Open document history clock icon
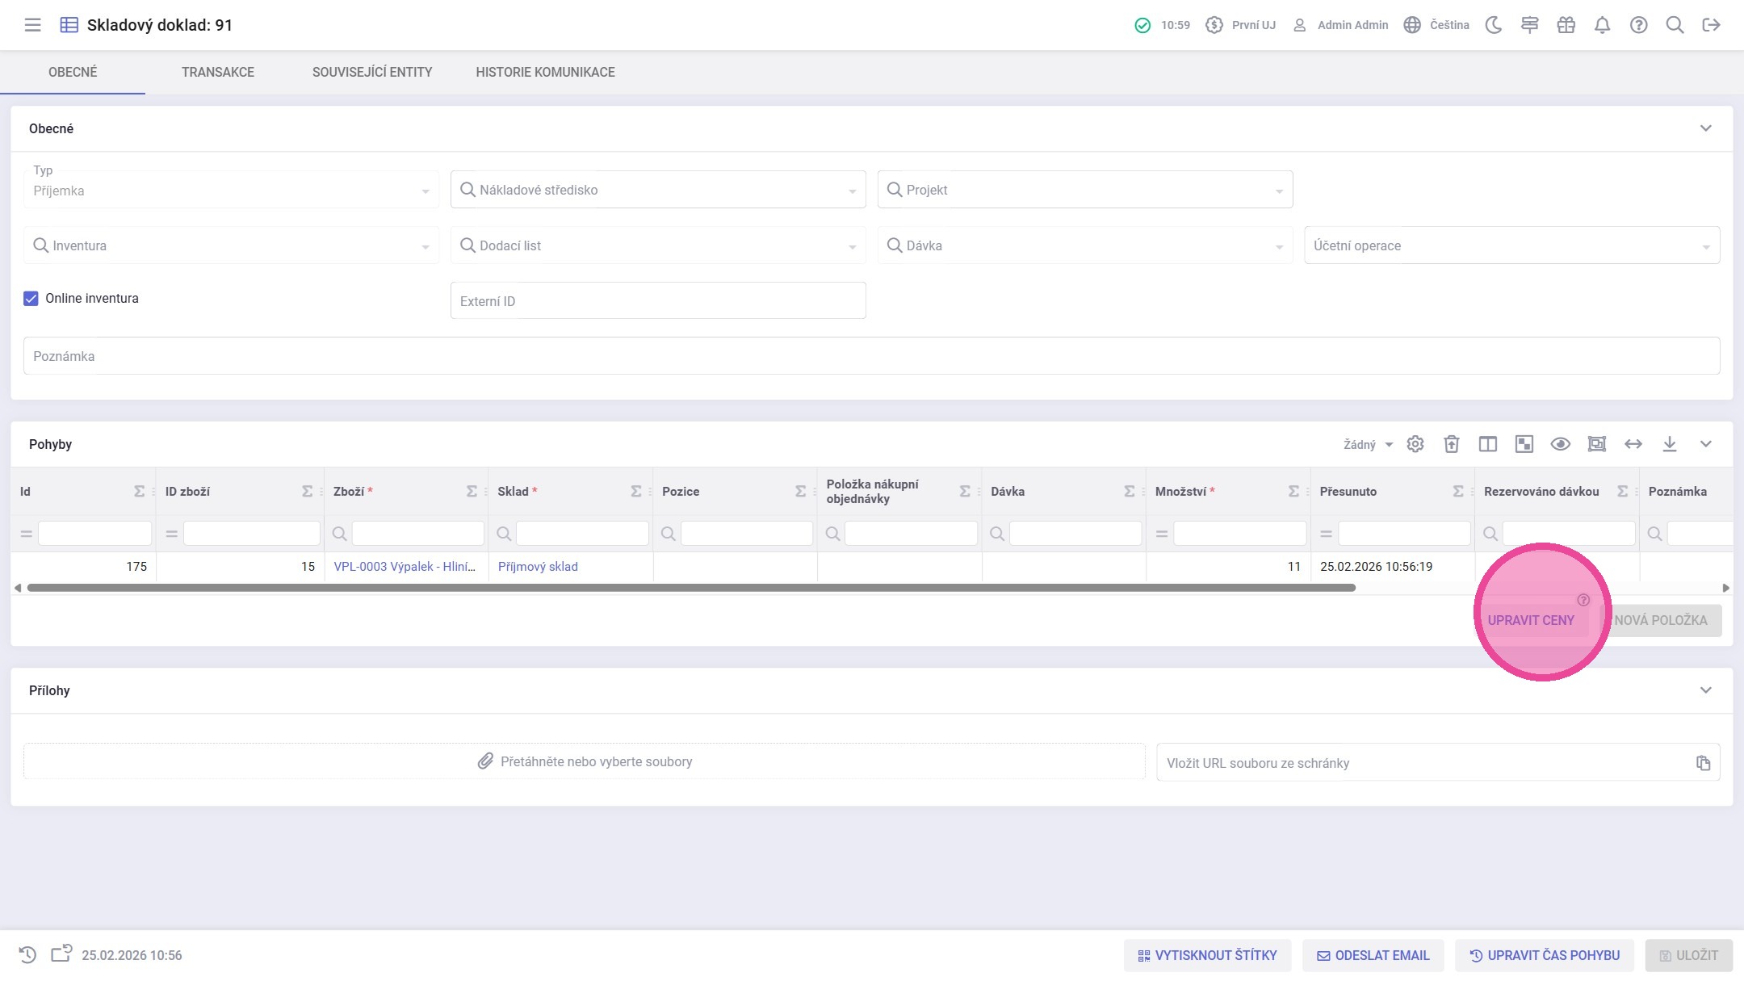This screenshot has width=1744, height=981. tap(27, 955)
